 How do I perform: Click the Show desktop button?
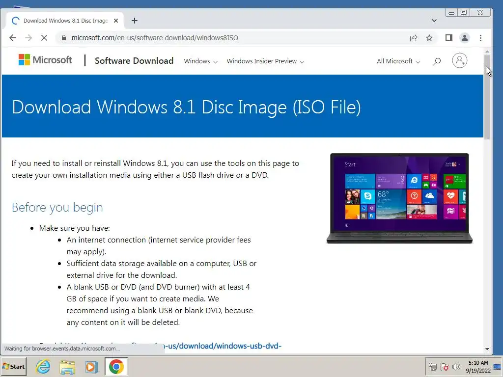pos(498,366)
